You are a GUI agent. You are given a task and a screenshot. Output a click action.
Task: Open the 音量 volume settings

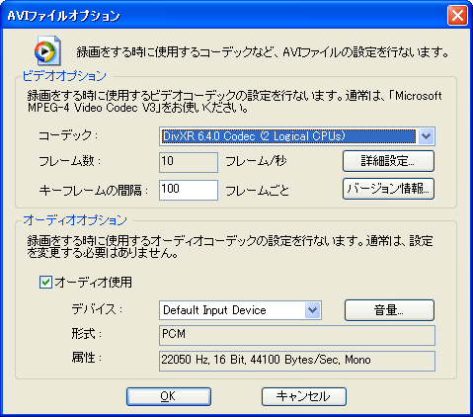coord(389,310)
